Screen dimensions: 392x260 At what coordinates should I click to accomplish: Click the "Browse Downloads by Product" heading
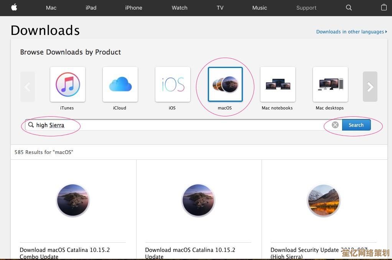(x=71, y=52)
